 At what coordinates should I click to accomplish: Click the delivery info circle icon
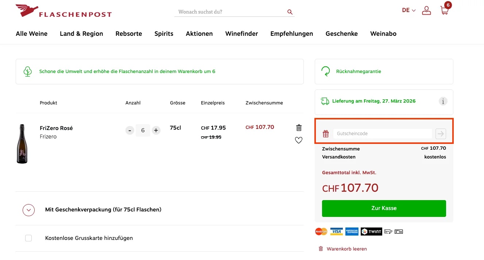443,101
